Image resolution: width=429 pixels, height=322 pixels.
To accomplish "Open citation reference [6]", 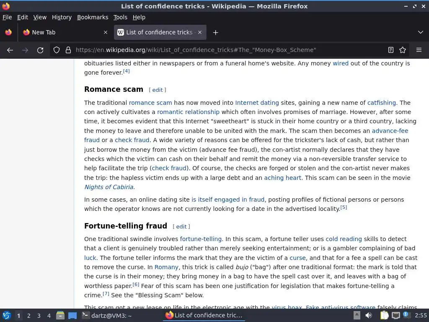I will tap(136, 285).
